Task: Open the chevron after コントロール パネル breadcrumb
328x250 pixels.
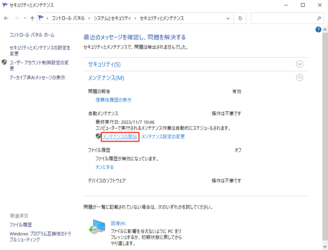Action: click(x=89, y=18)
